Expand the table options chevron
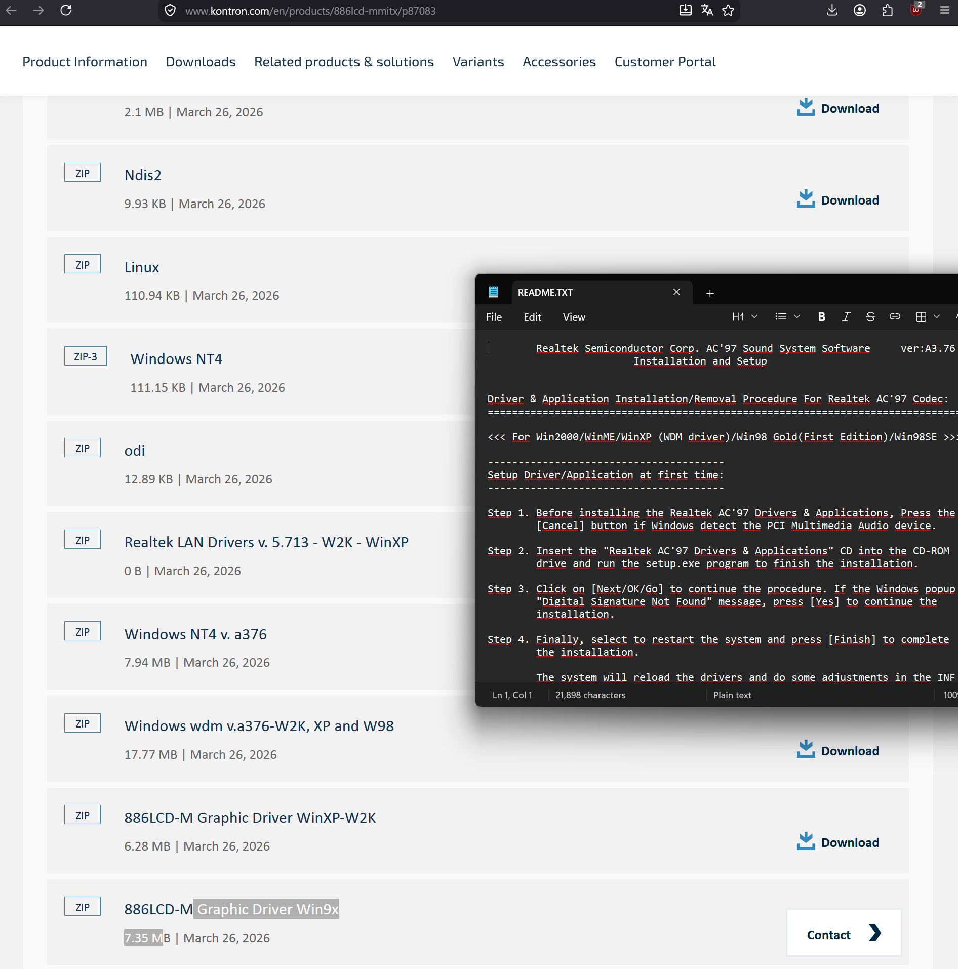 937,317
